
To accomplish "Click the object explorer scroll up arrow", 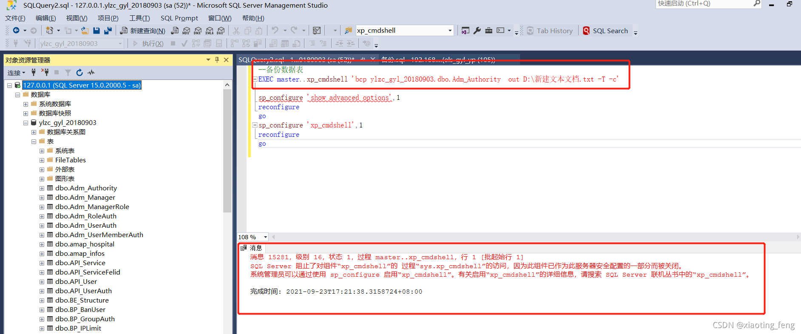I will 227,85.
